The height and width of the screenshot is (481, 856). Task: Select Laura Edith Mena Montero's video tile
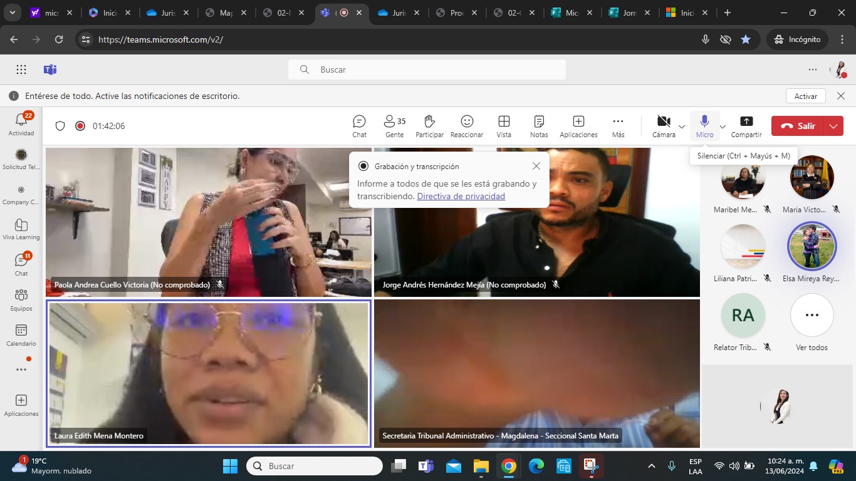pyautogui.click(x=209, y=373)
